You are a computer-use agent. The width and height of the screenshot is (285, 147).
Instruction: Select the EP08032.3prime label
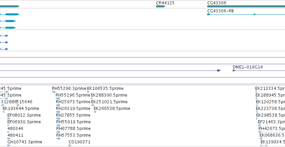coord(24,115)
